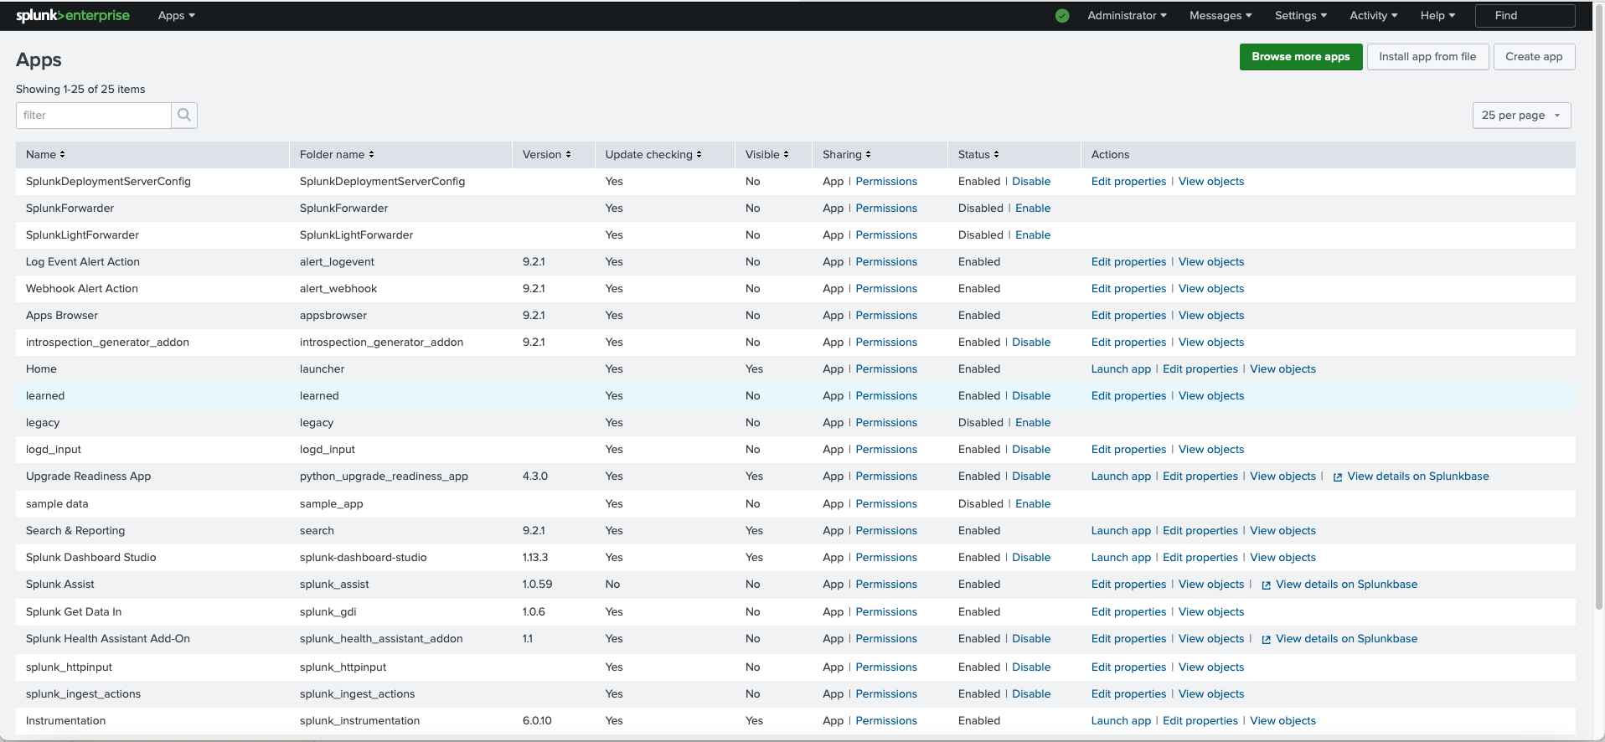Sort by Name column arrows

(x=62, y=155)
